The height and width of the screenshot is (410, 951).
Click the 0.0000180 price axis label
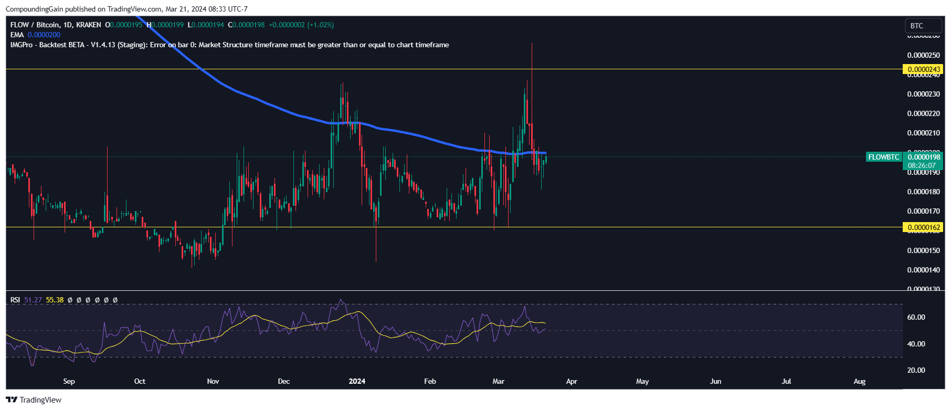[x=924, y=192]
